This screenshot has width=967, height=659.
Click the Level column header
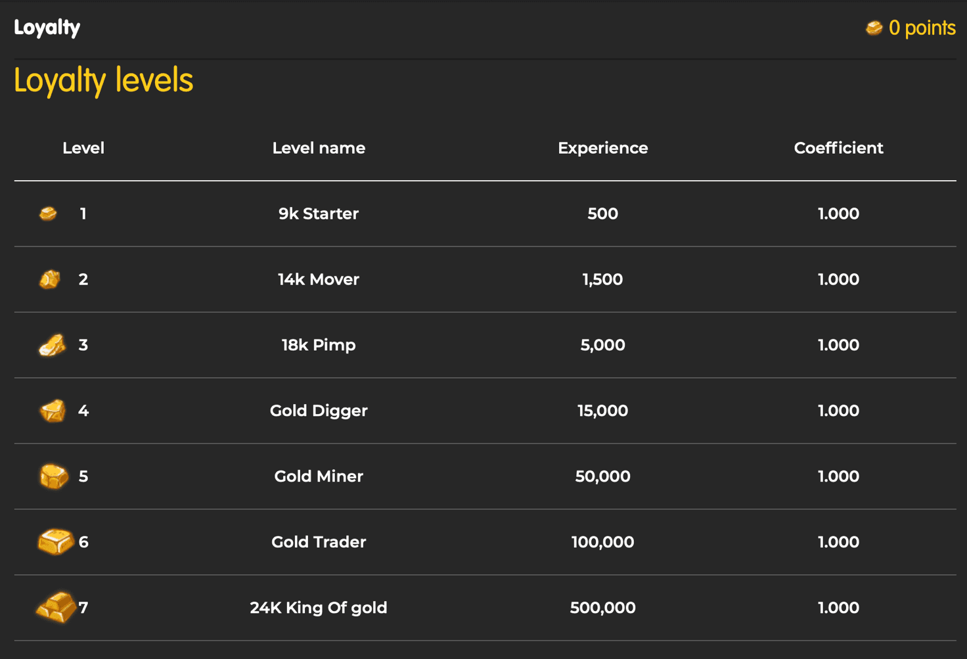(x=83, y=148)
